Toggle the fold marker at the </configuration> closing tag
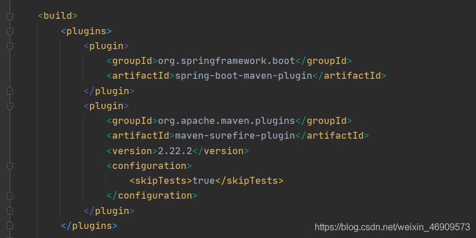 (10, 196)
